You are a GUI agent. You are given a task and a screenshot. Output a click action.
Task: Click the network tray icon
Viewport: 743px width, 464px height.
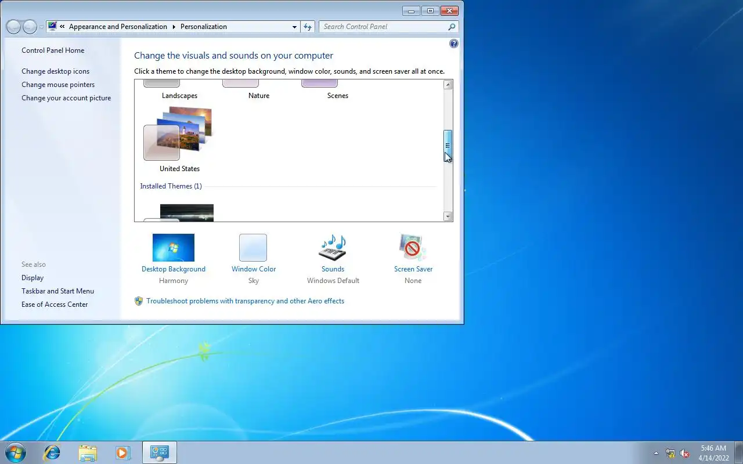[670, 454]
